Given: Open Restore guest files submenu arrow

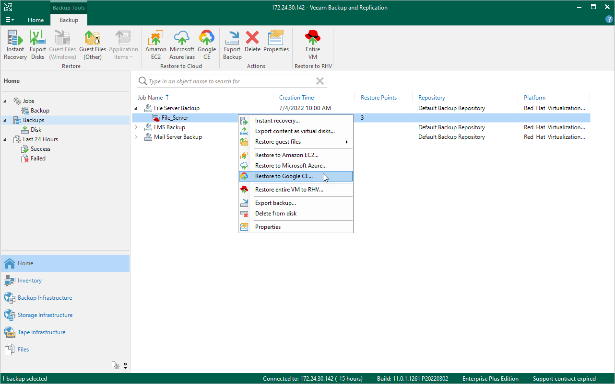Looking at the screenshot, I should 346,142.
